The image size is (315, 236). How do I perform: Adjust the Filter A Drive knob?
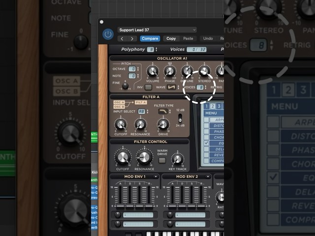(x=163, y=125)
